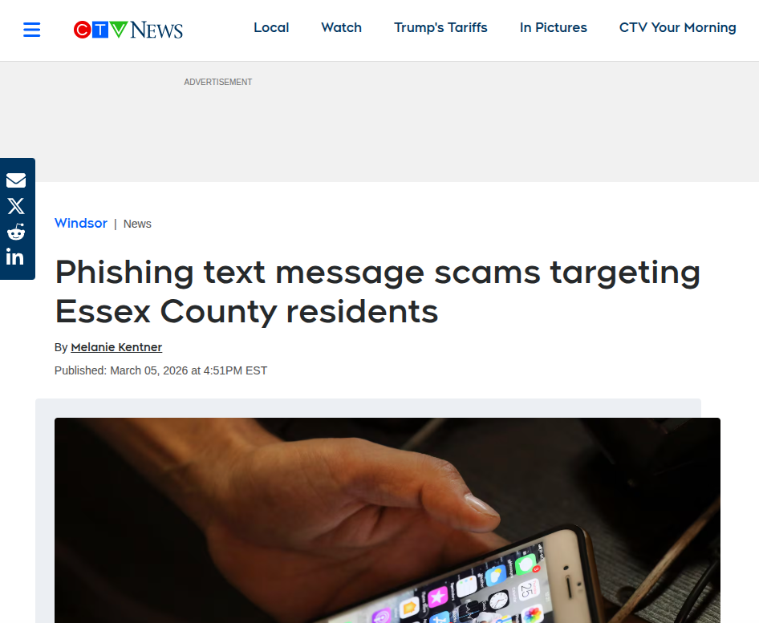Share article on Reddit

click(16, 232)
